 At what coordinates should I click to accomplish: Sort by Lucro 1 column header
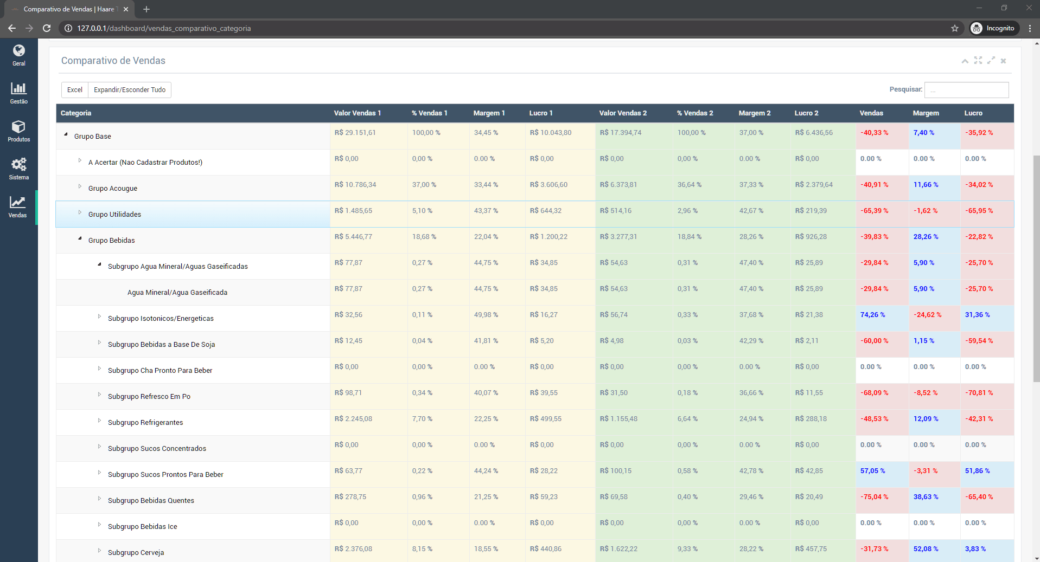tap(560, 113)
